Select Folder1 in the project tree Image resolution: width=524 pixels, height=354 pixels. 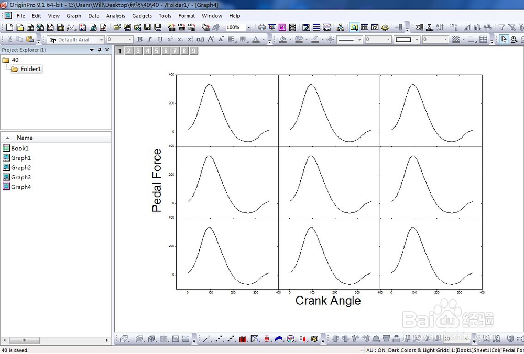[26, 69]
